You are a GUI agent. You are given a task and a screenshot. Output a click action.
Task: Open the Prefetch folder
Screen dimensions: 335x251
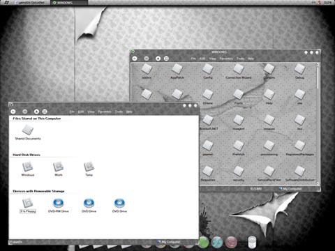click(239, 148)
